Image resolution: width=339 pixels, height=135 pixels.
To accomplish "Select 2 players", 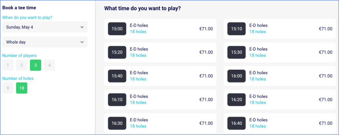I will tap(22, 65).
